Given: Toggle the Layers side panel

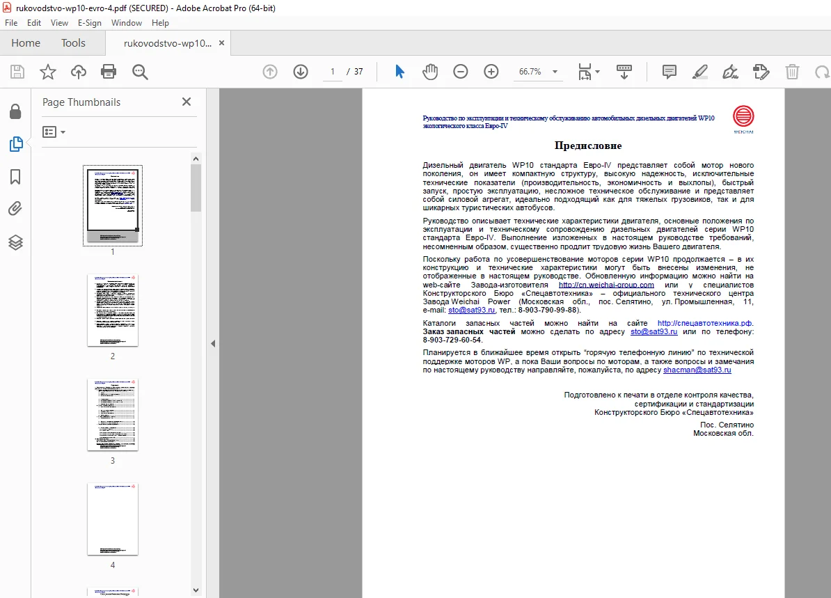Looking at the screenshot, I should click(x=15, y=242).
